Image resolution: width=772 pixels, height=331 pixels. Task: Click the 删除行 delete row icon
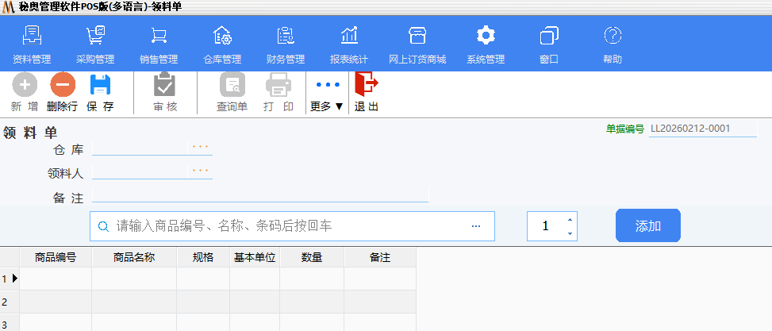(63, 85)
